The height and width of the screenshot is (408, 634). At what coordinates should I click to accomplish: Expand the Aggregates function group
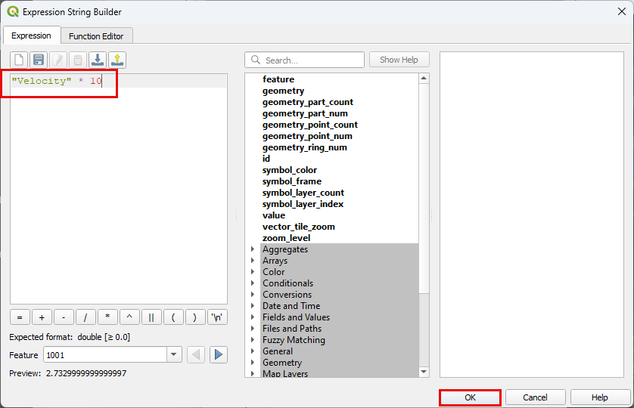pos(253,249)
